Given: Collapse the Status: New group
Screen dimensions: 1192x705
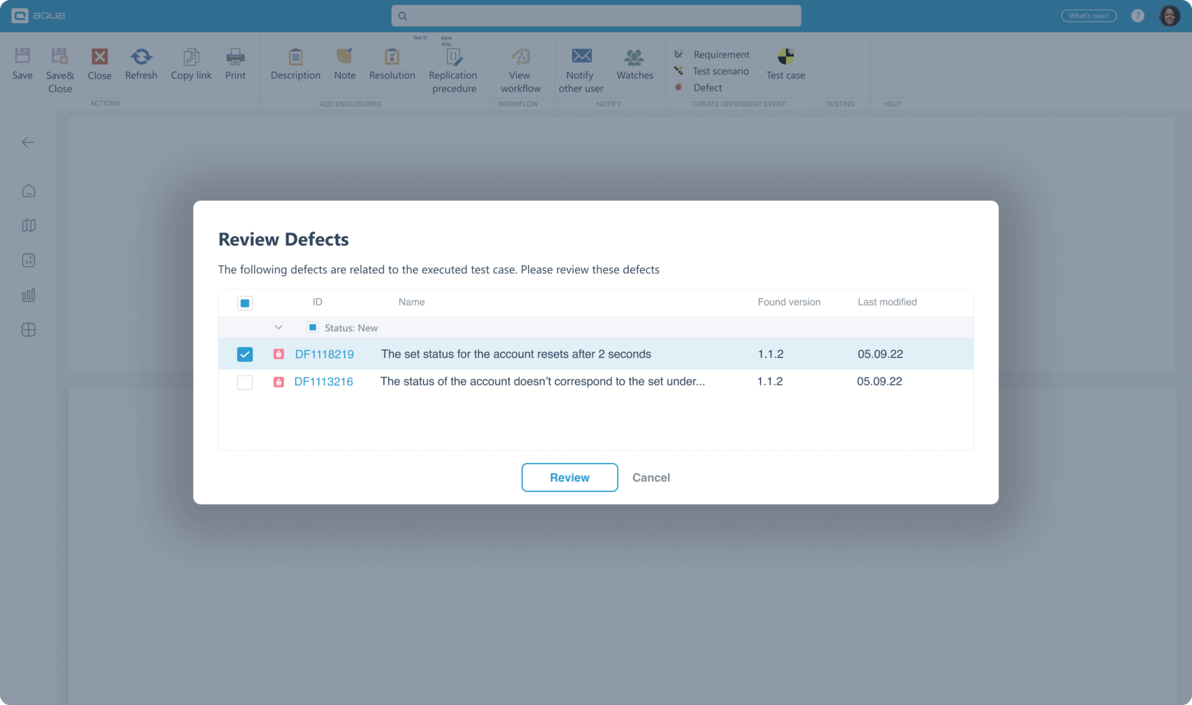Looking at the screenshot, I should [278, 327].
